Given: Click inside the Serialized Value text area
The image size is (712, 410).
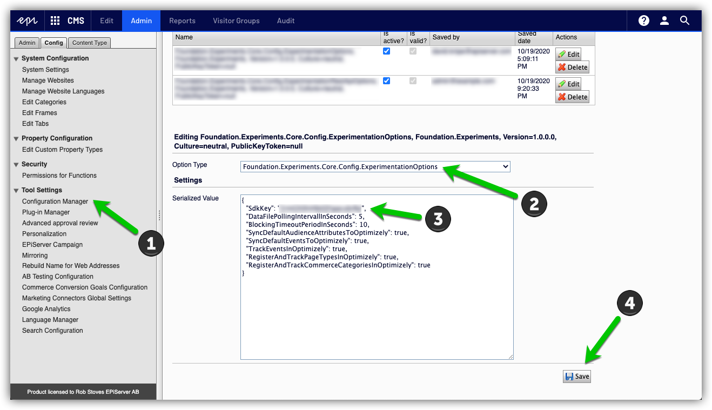Looking at the screenshot, I should pos(377,313).
